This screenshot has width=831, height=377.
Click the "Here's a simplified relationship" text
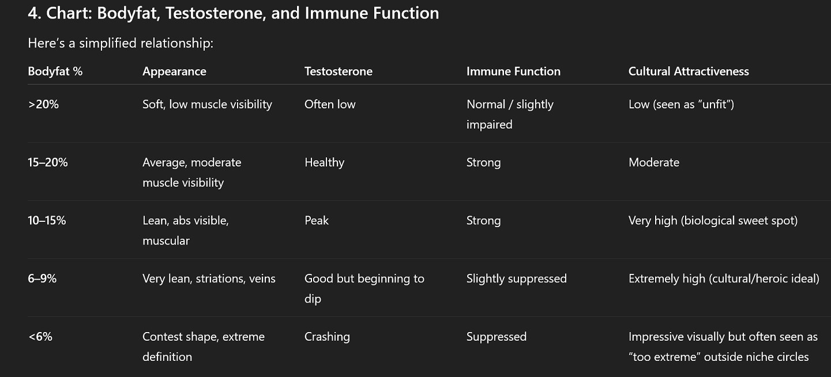(x=121, y=43)
